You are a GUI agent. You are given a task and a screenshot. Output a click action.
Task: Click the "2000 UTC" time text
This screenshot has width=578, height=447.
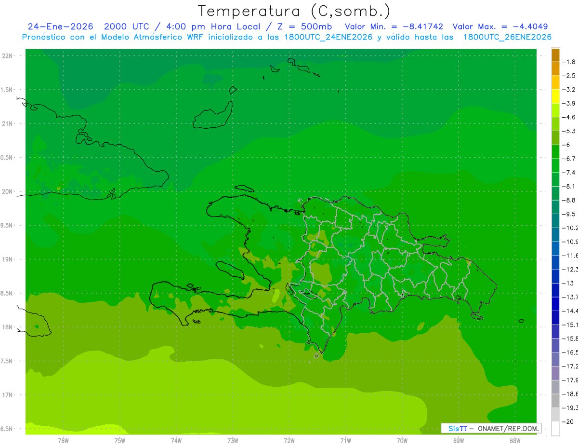127,27
